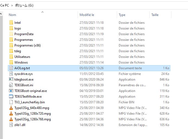Click the Paramètres de co... type cell
The image size is (188, 139).
click(132, 85)
